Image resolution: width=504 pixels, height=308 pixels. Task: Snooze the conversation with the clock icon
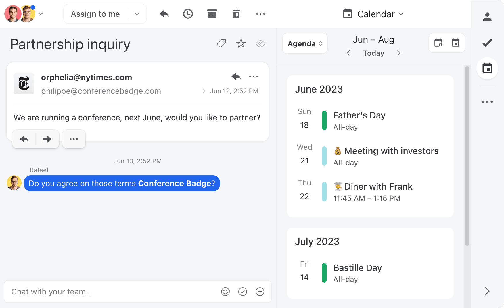pos(188,14)
